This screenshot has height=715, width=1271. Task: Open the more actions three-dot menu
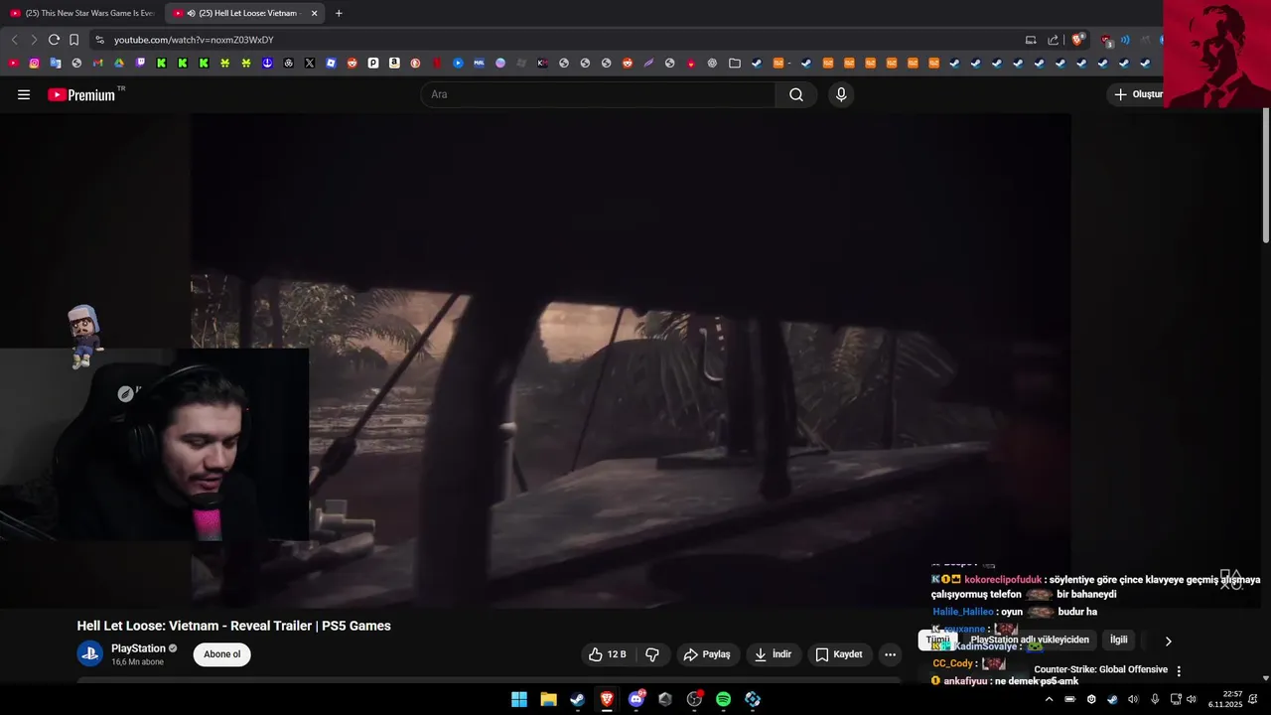890,654
